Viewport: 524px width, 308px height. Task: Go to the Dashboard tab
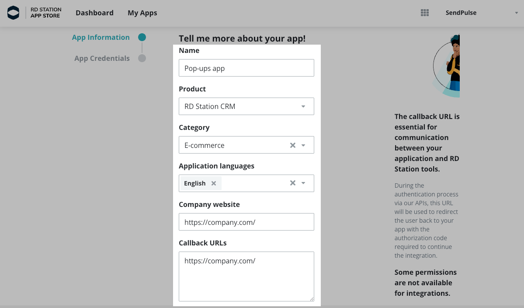click(x=94, y=13)
